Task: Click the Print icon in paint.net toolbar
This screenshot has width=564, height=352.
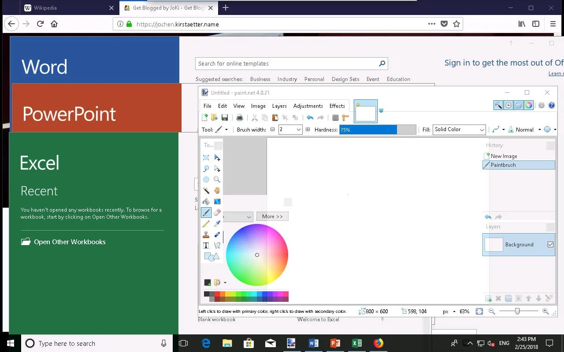Action: pyautogui.click(x=240, y=117)
